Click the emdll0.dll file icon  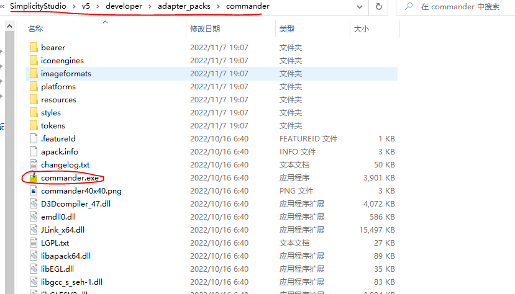pyautogui.click(x=34, y=216)
